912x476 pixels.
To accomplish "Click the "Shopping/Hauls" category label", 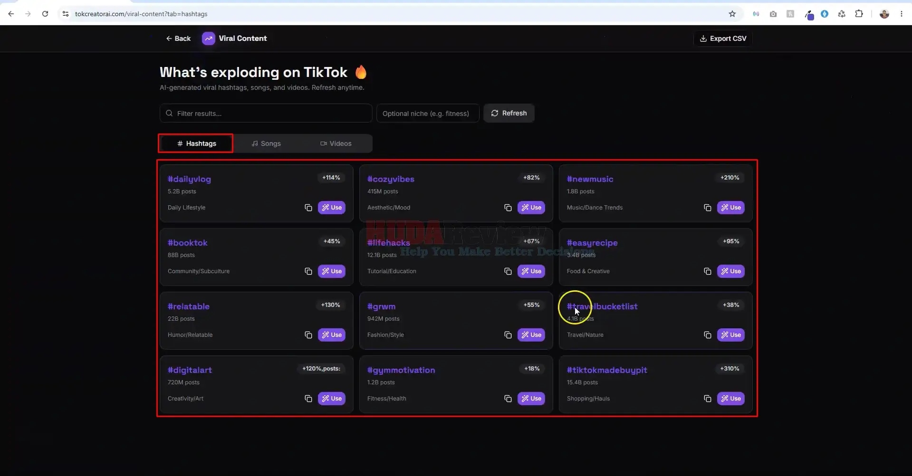I will pos(588,399).
